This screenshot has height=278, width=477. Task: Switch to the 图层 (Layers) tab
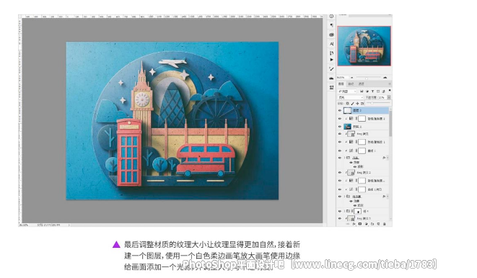[x=341, y=84]
